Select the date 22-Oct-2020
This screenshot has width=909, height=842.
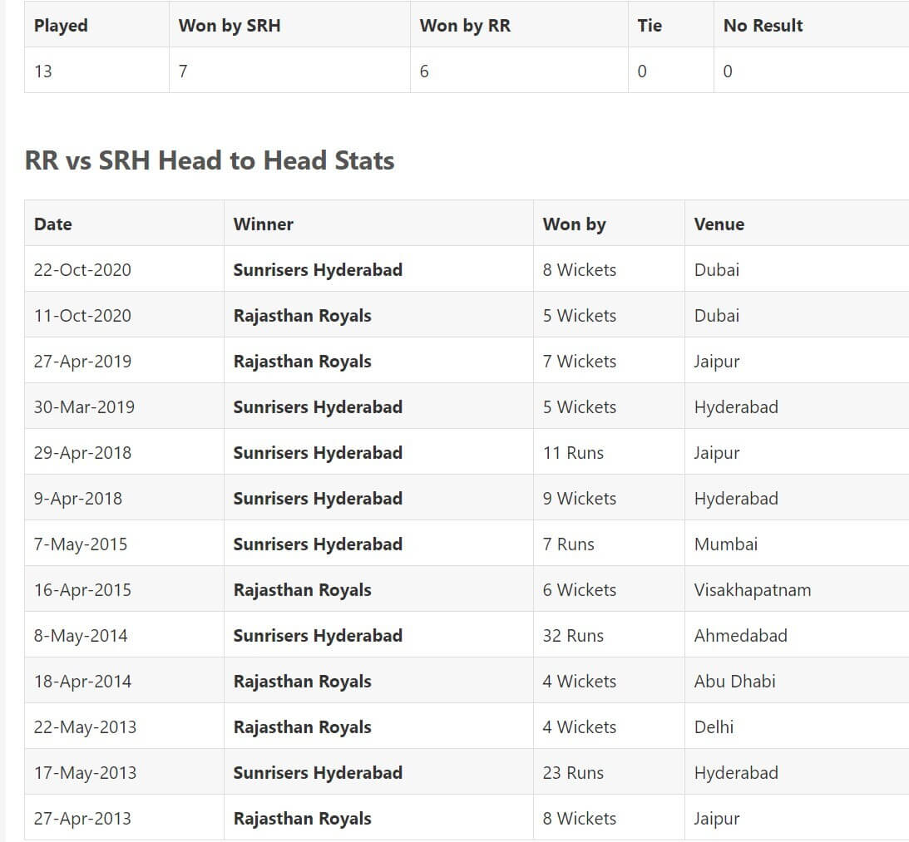[82, 270]
